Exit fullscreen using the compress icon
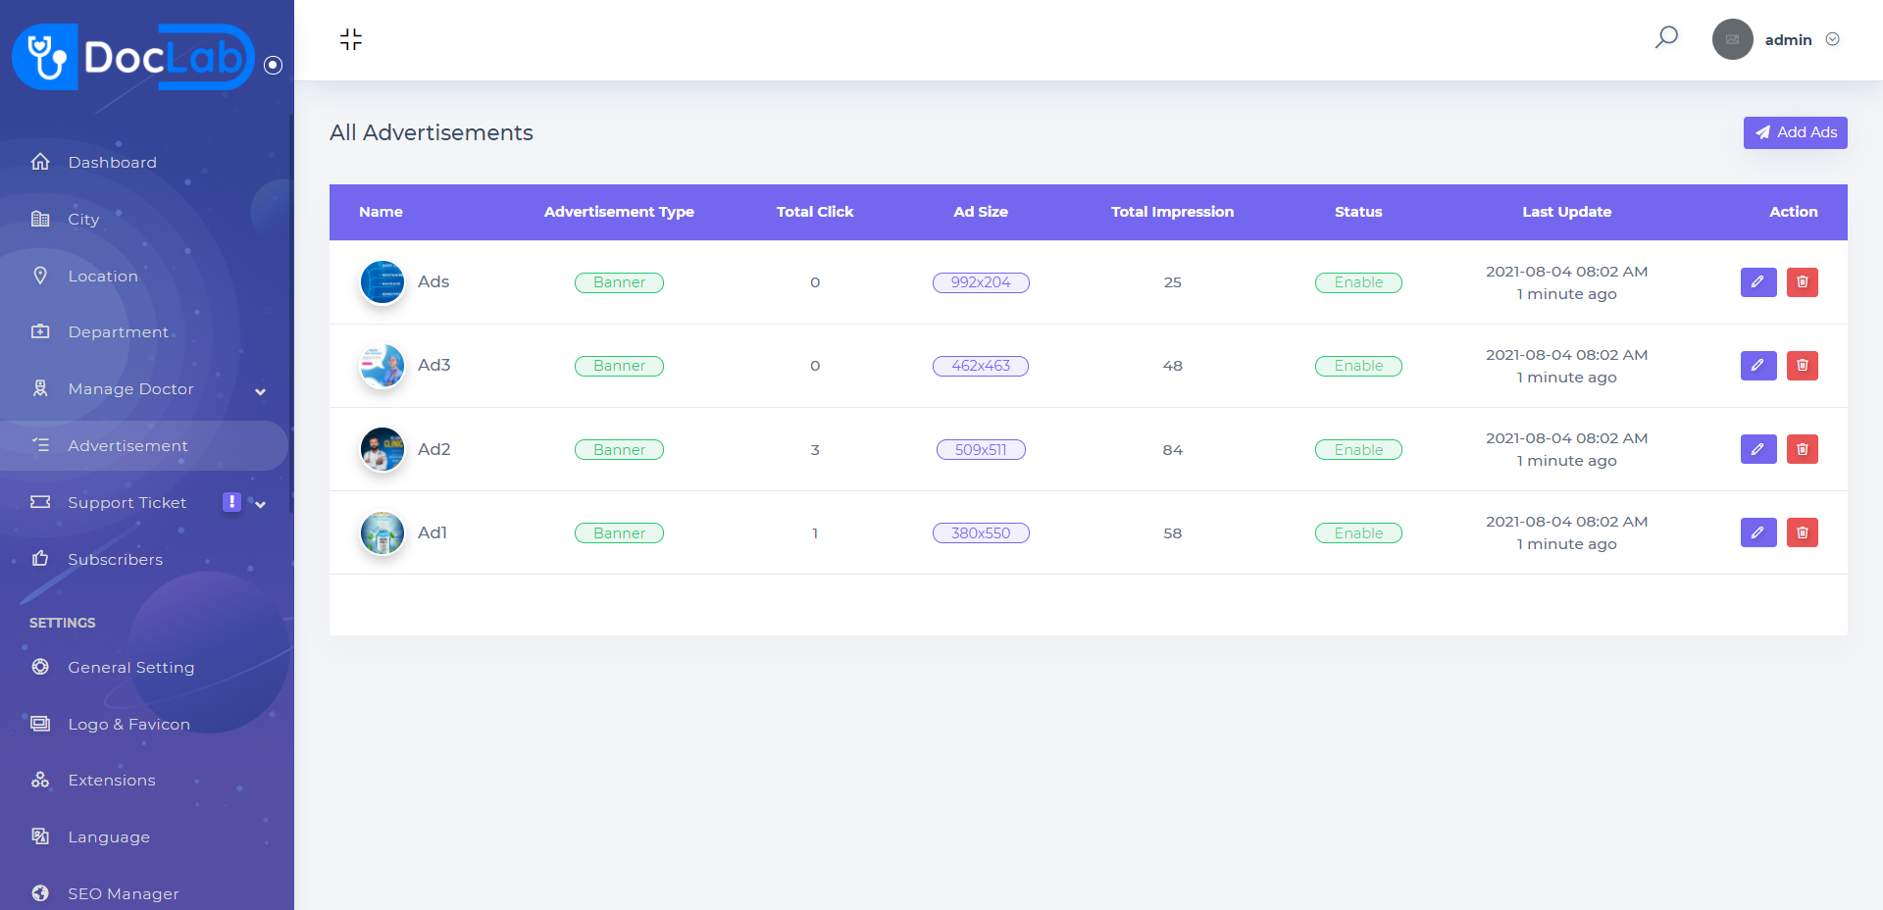Screen dimensions: 1883x910 (x=351, y=39)
